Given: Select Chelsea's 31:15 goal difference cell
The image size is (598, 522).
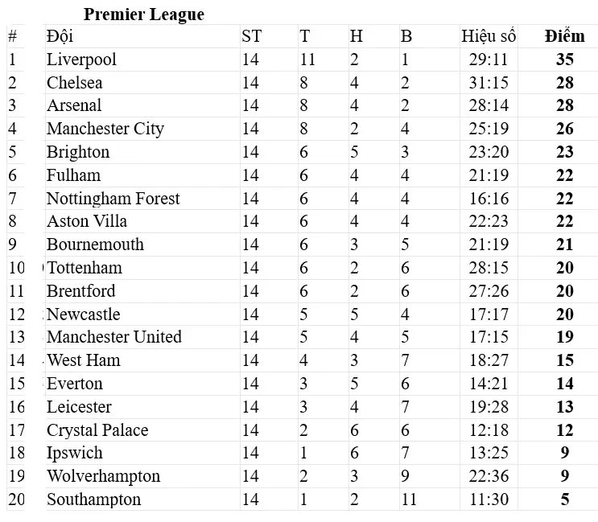Looking at the screenshot, I should [489, 83].
